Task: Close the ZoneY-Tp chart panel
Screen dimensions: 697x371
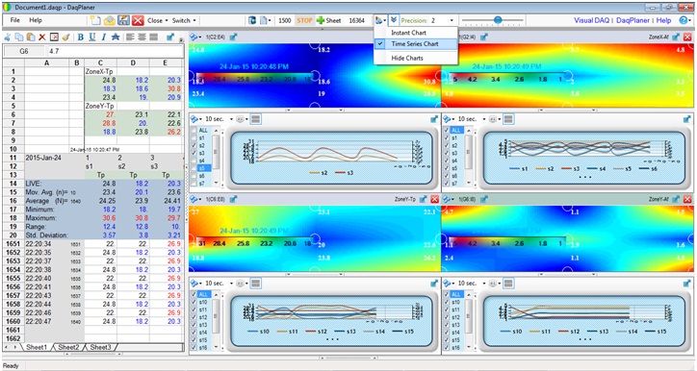Action: 435,200
